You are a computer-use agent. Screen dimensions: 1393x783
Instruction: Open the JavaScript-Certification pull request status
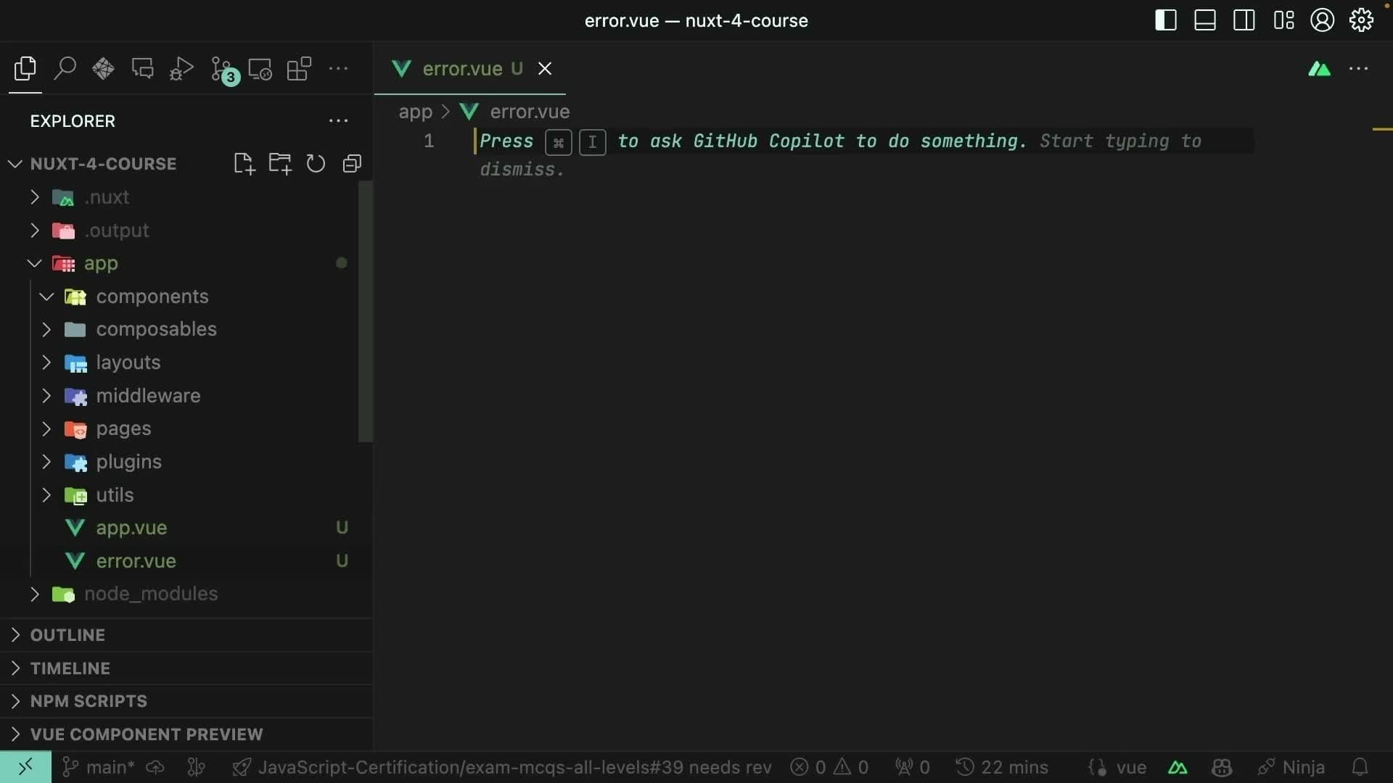pos(501,767)
